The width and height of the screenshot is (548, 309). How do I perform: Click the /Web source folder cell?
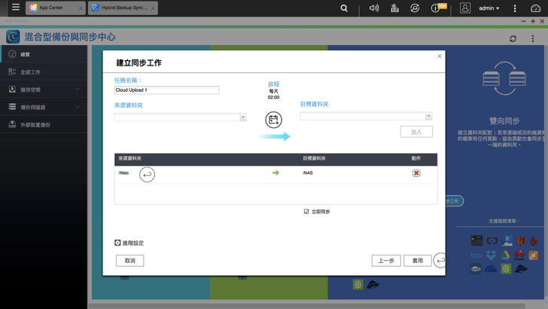(x=123, y=173)
